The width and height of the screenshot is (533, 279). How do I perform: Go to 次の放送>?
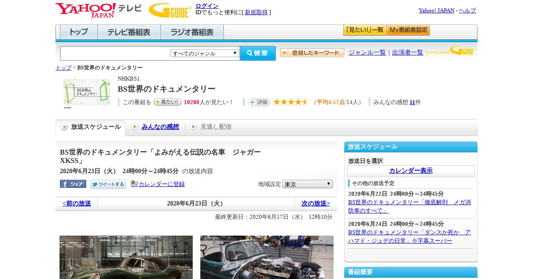point(316,204)
